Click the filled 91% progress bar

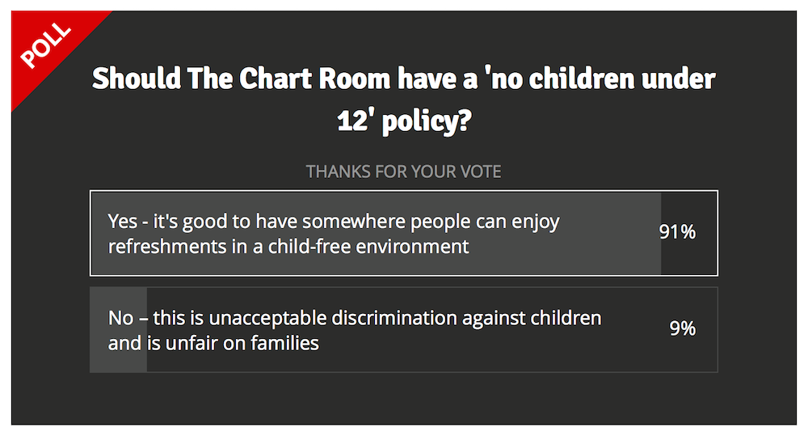tap(376, 233)
